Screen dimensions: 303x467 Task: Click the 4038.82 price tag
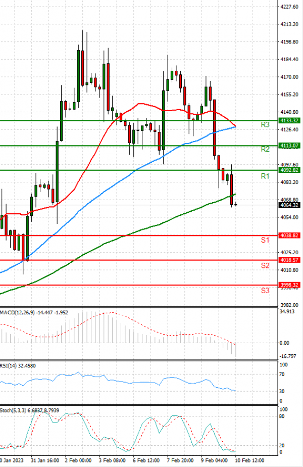pyautogui.click(x=289, y=236)
